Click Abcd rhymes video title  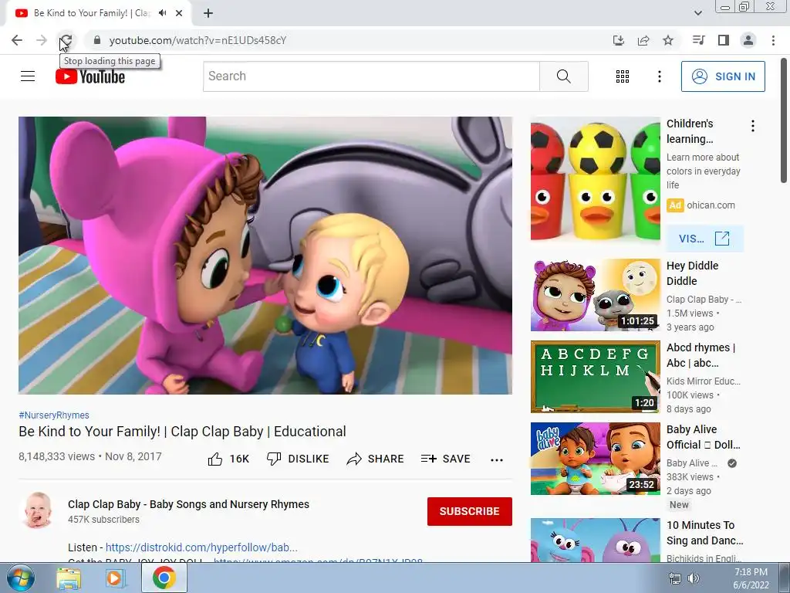[x=701, y=355]
